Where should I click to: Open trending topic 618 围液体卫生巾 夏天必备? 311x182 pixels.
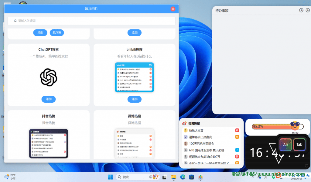click(207, 150)
